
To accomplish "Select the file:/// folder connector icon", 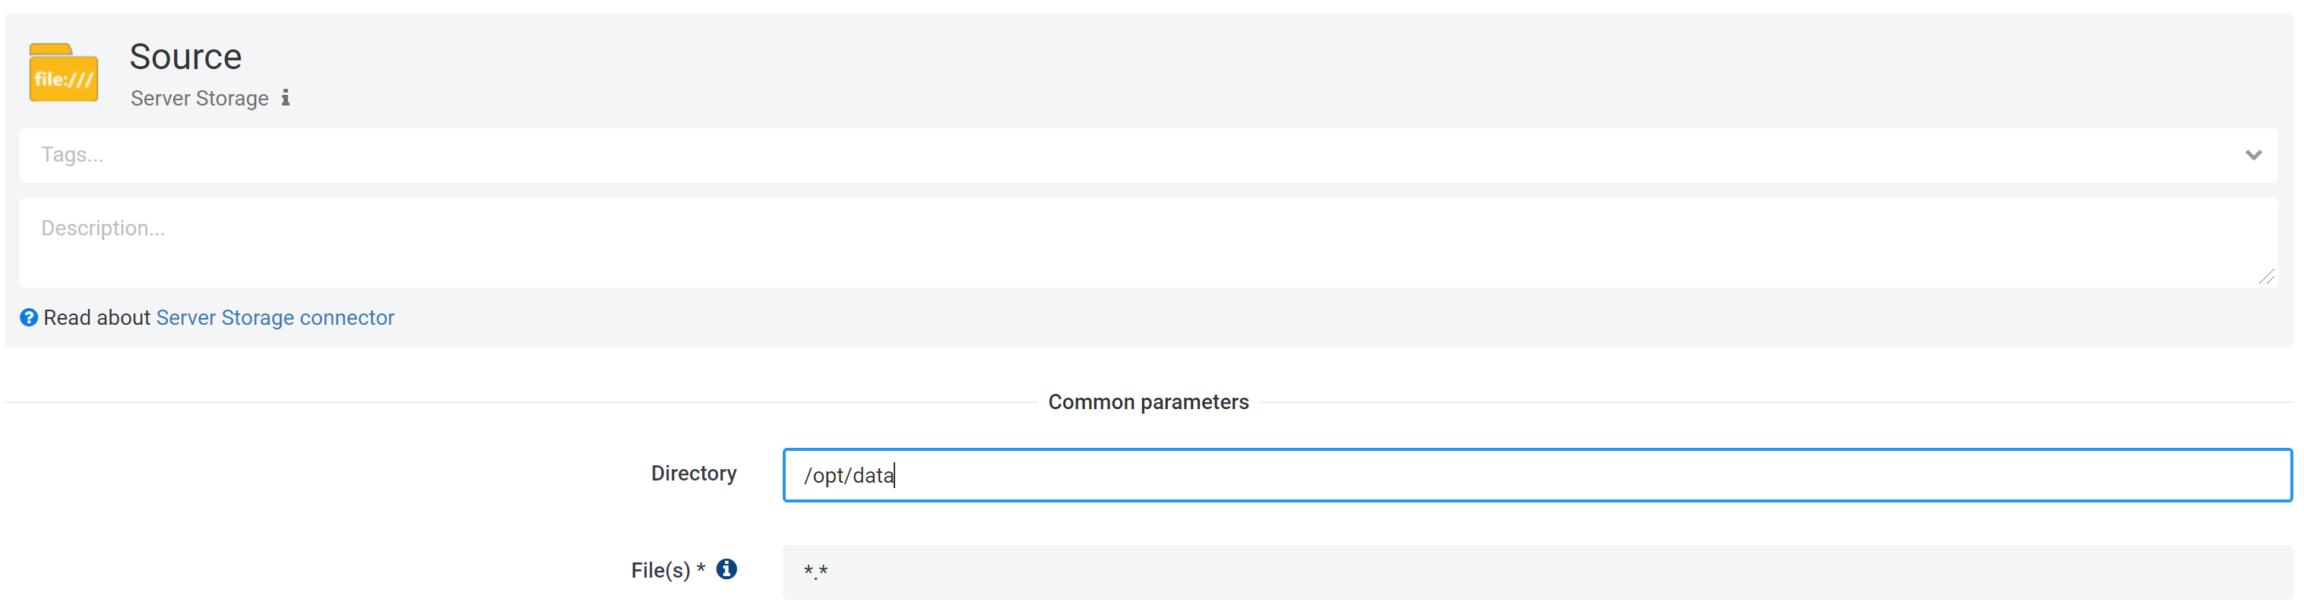I will (62, 73).
